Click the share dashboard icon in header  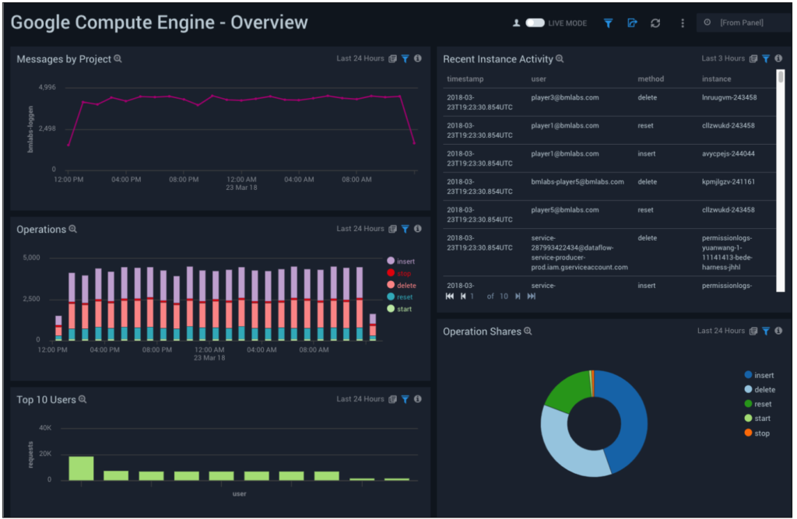pos(632,23)
